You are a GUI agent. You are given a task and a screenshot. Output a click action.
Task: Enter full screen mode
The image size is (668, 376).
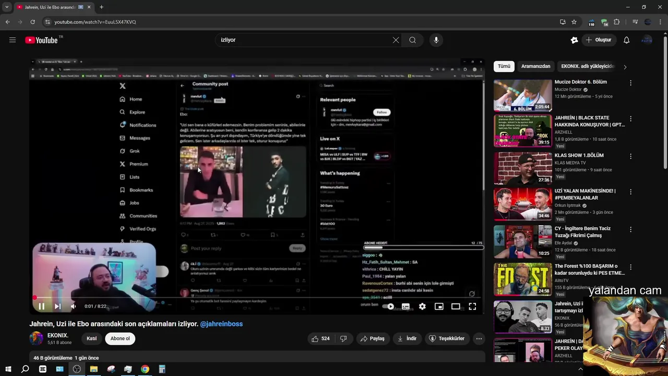point(472,307)
